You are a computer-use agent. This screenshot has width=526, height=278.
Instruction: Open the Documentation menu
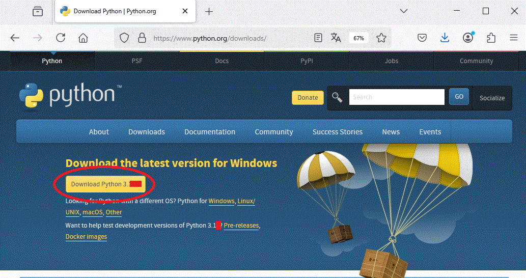coord(210,132)
